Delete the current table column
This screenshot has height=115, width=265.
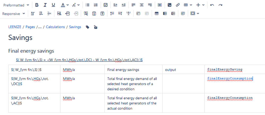(128, 14)
